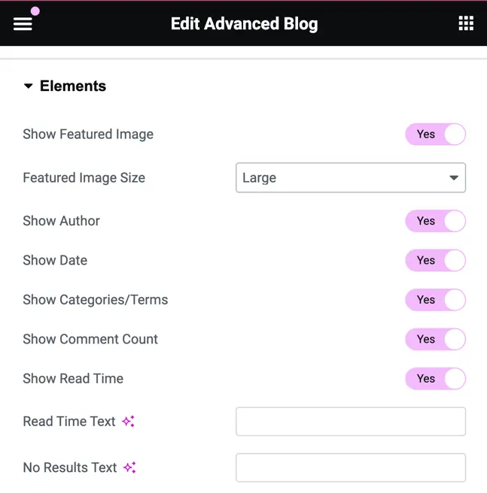The image size is (487, 493).
Task: Click the Elements section heading
Action: [x=73, y=86]
